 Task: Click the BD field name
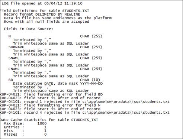pyautogui.click(x=11, y=80)
